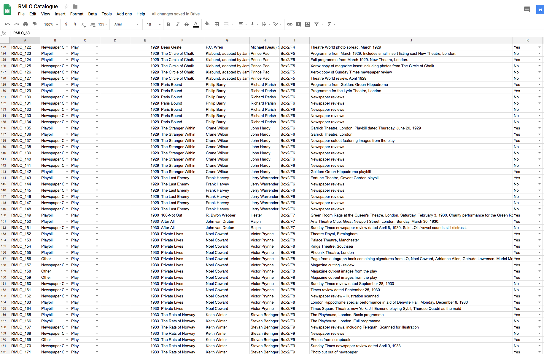Open horizontal align options

click(243, 24)
